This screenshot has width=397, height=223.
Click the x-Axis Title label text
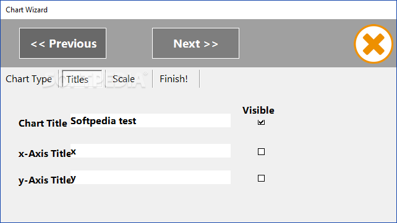45,154
